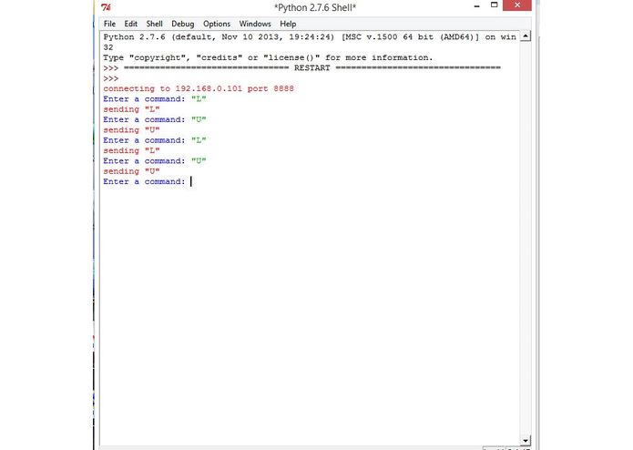Open the Debug menu

(182, 24)
